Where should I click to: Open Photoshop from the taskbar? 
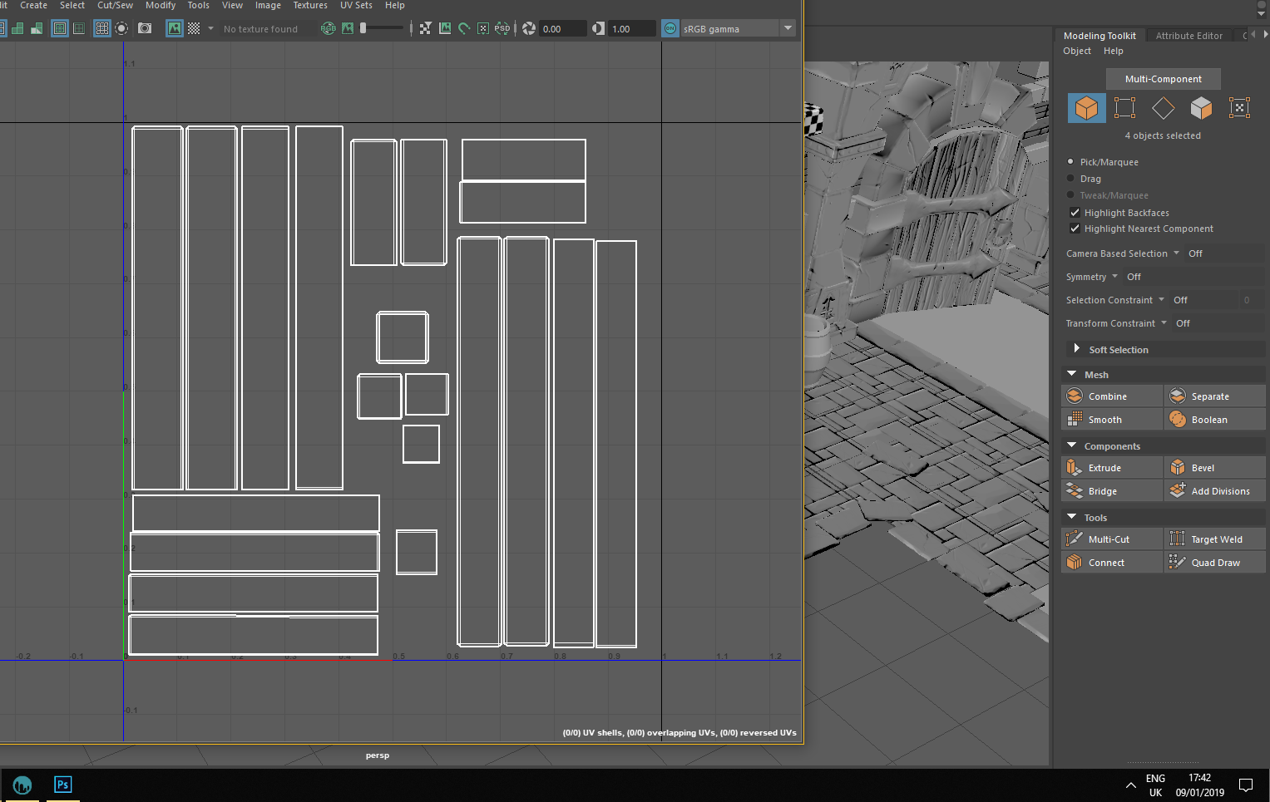pos(62,785)
